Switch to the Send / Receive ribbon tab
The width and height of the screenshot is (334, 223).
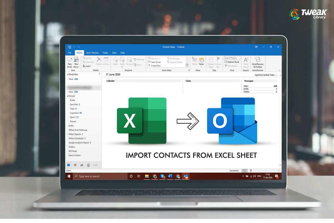92,53
